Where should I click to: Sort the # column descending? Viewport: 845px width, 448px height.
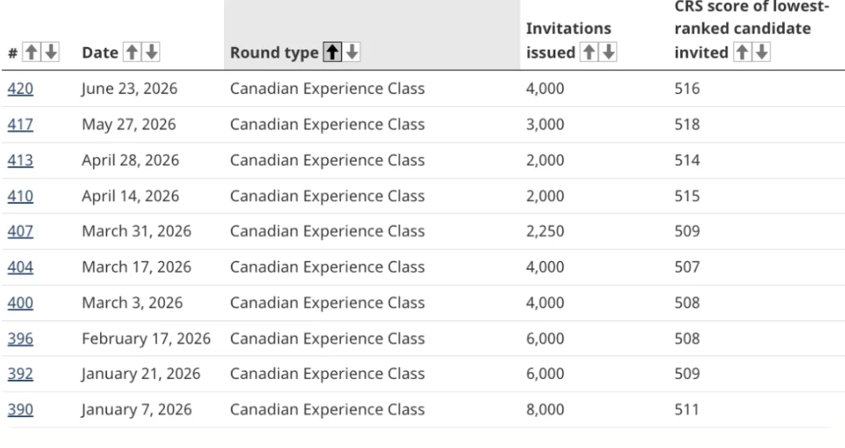(x=50, y=52)
